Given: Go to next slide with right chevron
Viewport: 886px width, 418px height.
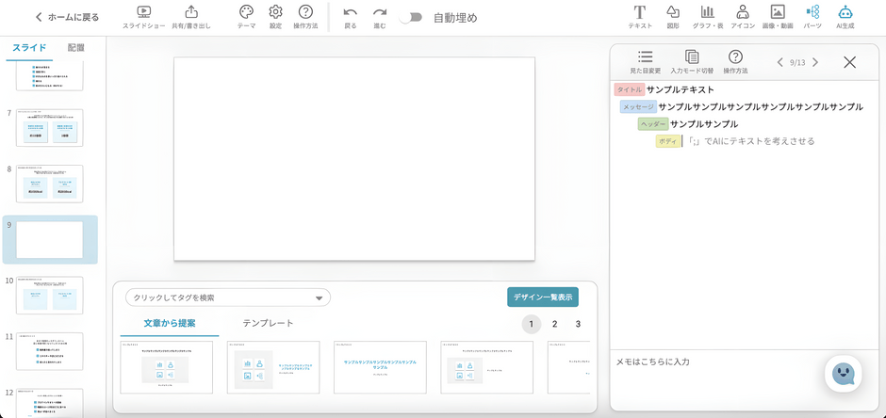Looking at the screenshot, I should point(815,63).
